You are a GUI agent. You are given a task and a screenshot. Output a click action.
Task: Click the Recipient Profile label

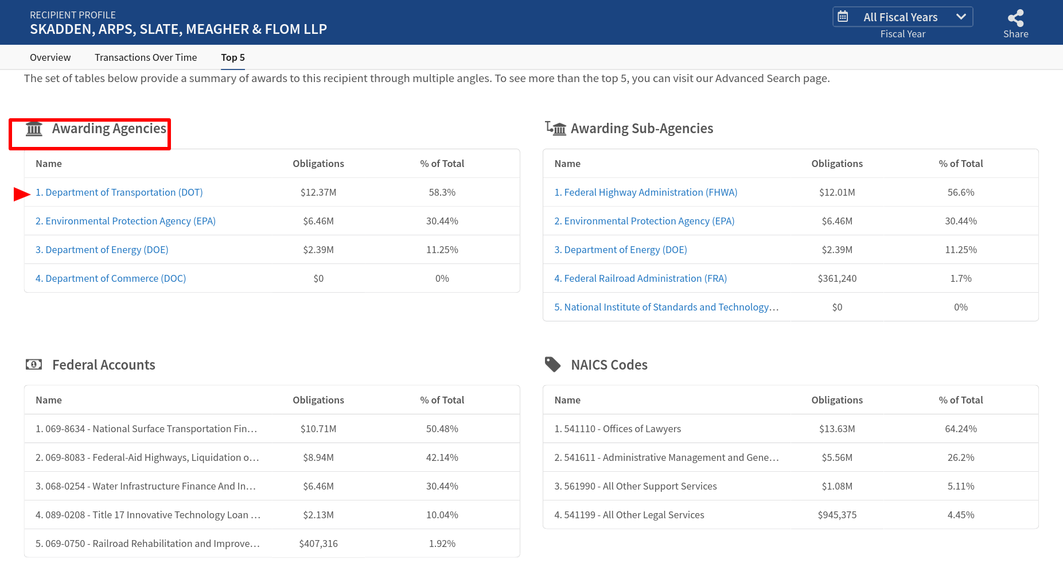coord(73,15)
